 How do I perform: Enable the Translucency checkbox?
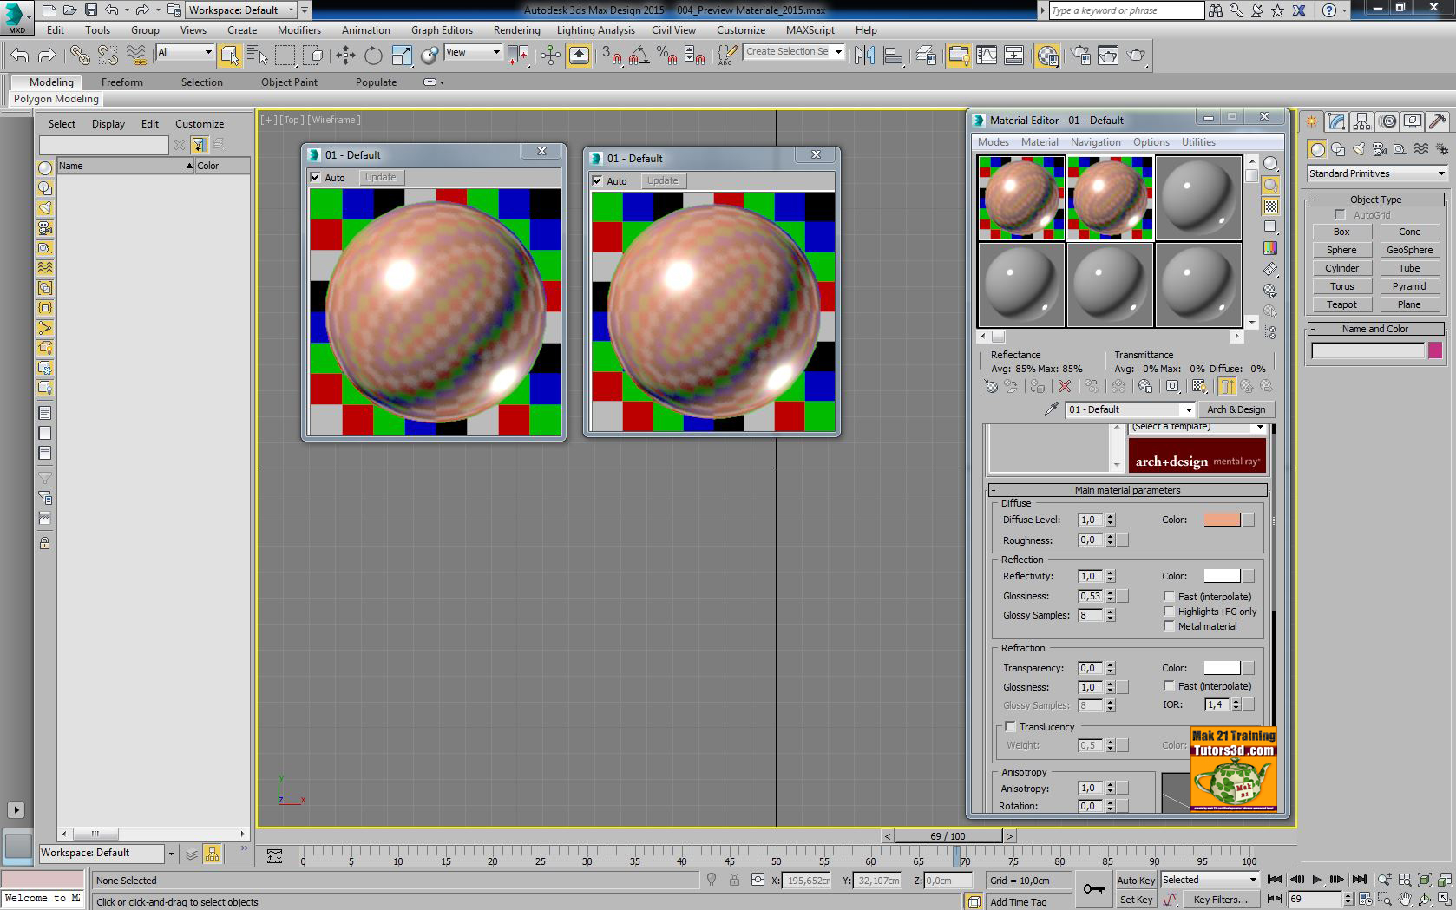(x=1010, y=726)
